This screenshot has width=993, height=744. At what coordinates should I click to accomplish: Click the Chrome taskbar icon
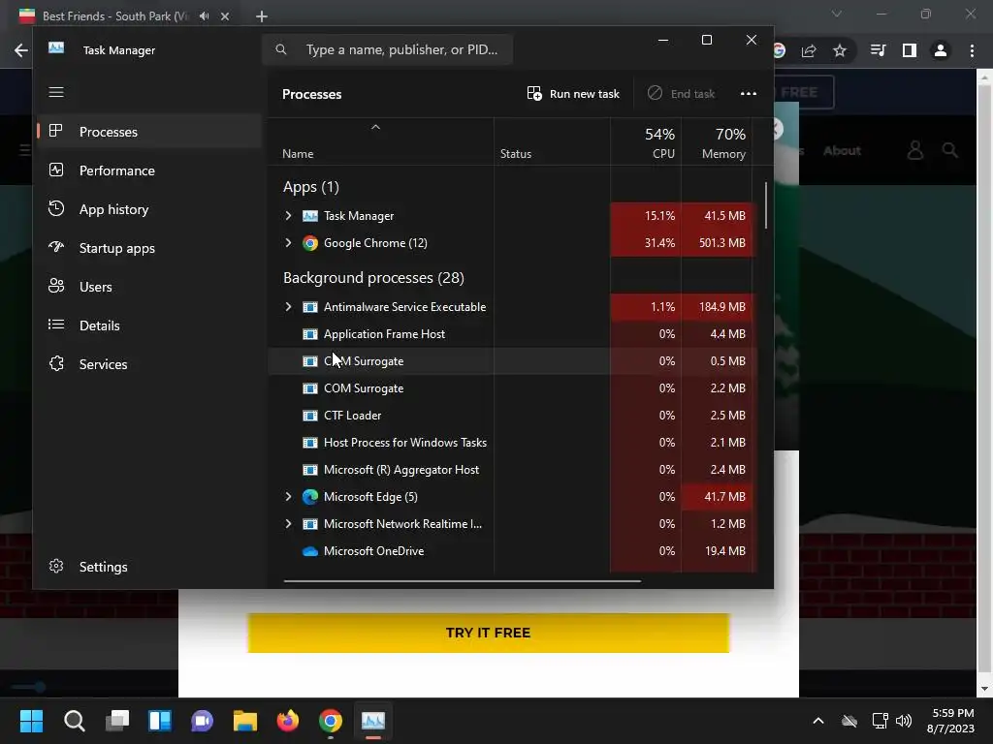click(331, 721)
